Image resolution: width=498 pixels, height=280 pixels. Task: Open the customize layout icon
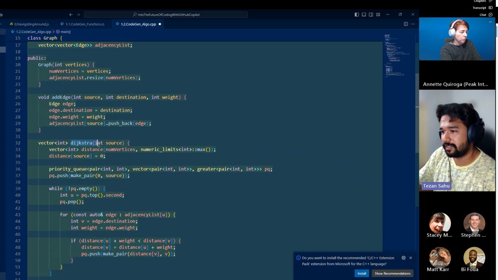tap(378, 14)
